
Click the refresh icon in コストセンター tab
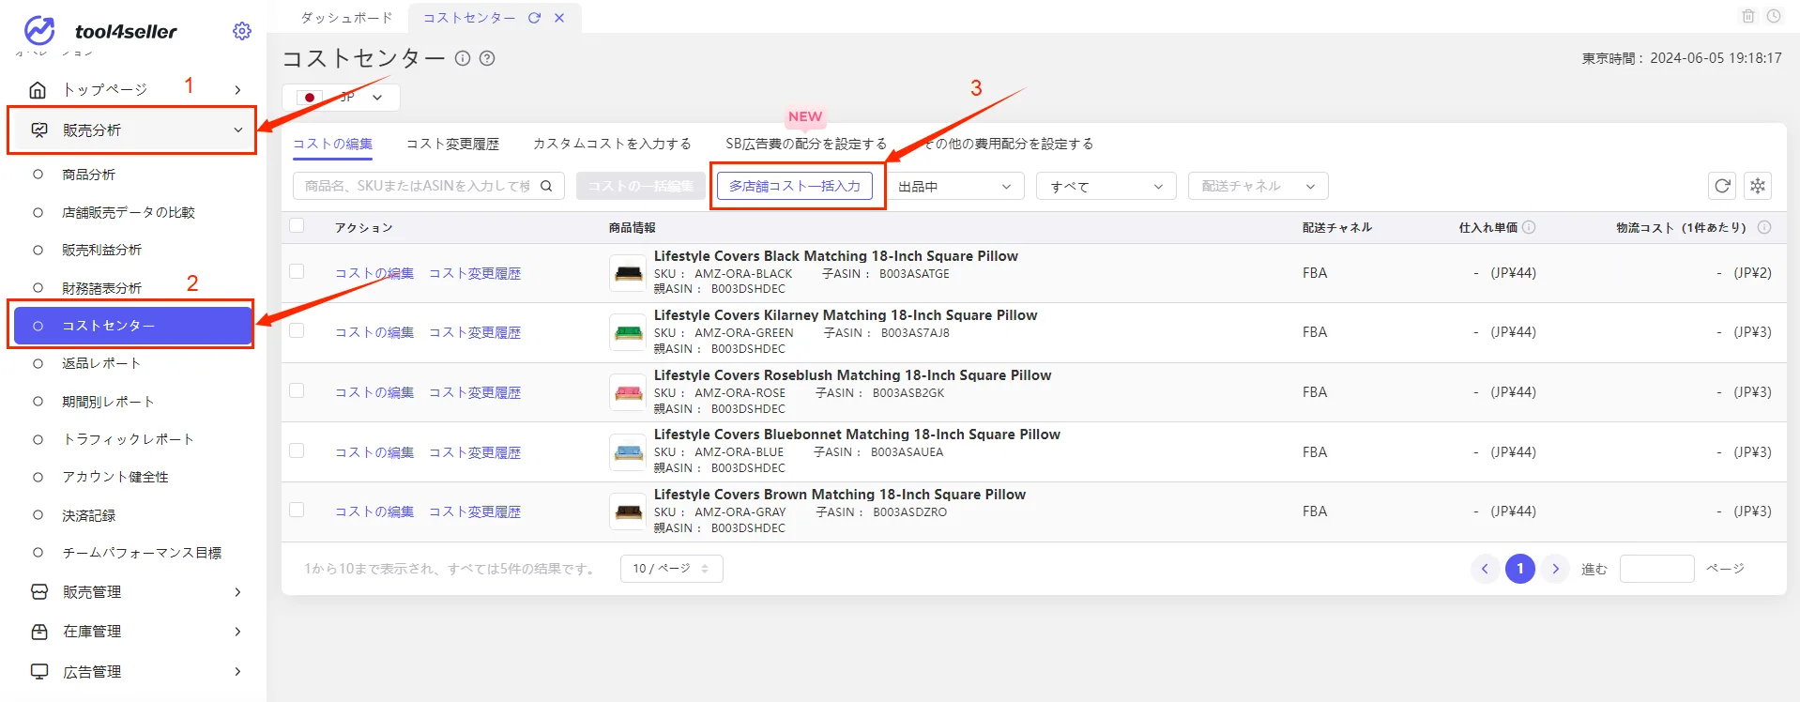[534, 18]
